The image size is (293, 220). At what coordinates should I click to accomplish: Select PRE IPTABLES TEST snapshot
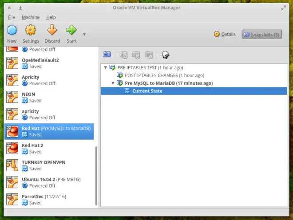click(x=150, y=67)
